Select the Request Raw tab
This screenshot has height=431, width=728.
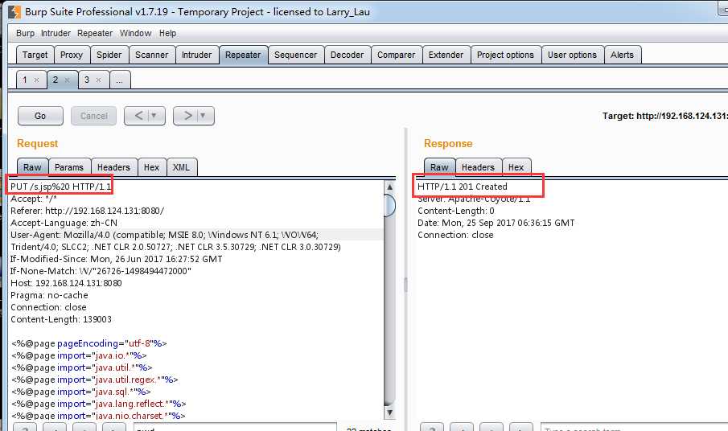pos(32,167)
